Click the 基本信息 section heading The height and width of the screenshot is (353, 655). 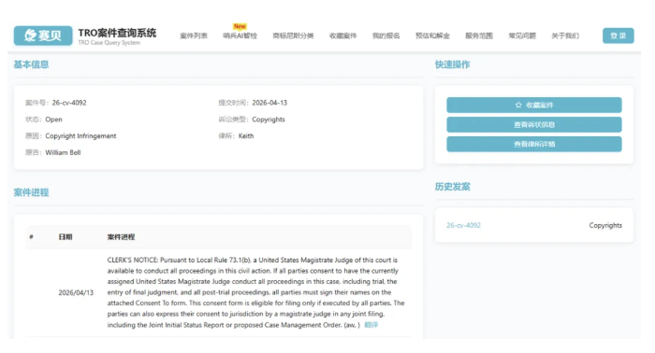(x=31, y=64)
